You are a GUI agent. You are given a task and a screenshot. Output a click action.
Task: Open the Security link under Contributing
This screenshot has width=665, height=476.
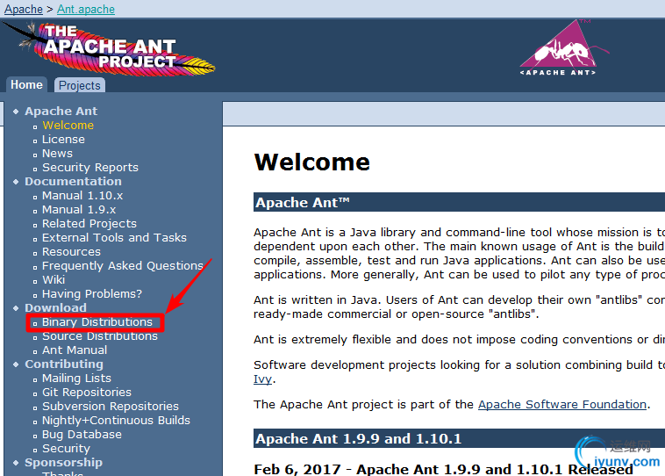click(66, 448)
